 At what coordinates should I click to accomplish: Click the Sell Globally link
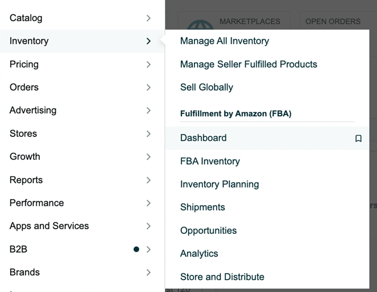[206, 87]
